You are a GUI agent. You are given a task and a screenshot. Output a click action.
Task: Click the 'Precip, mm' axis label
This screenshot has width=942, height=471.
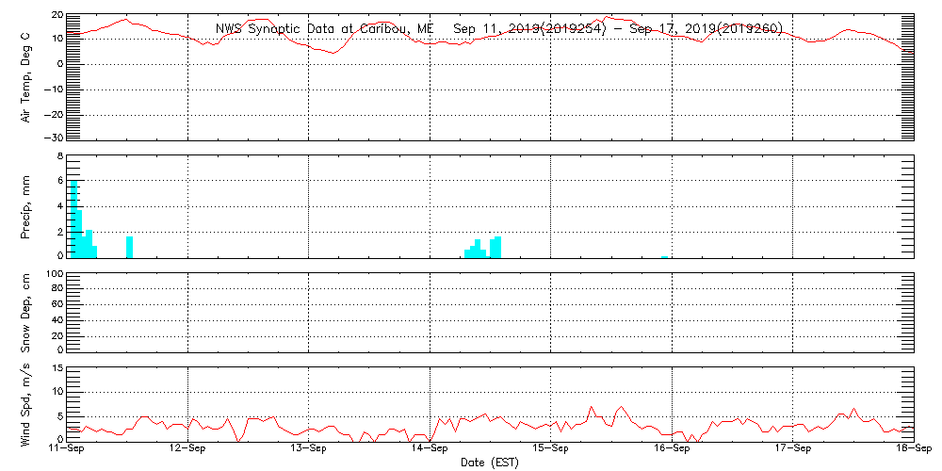[25, 206]
